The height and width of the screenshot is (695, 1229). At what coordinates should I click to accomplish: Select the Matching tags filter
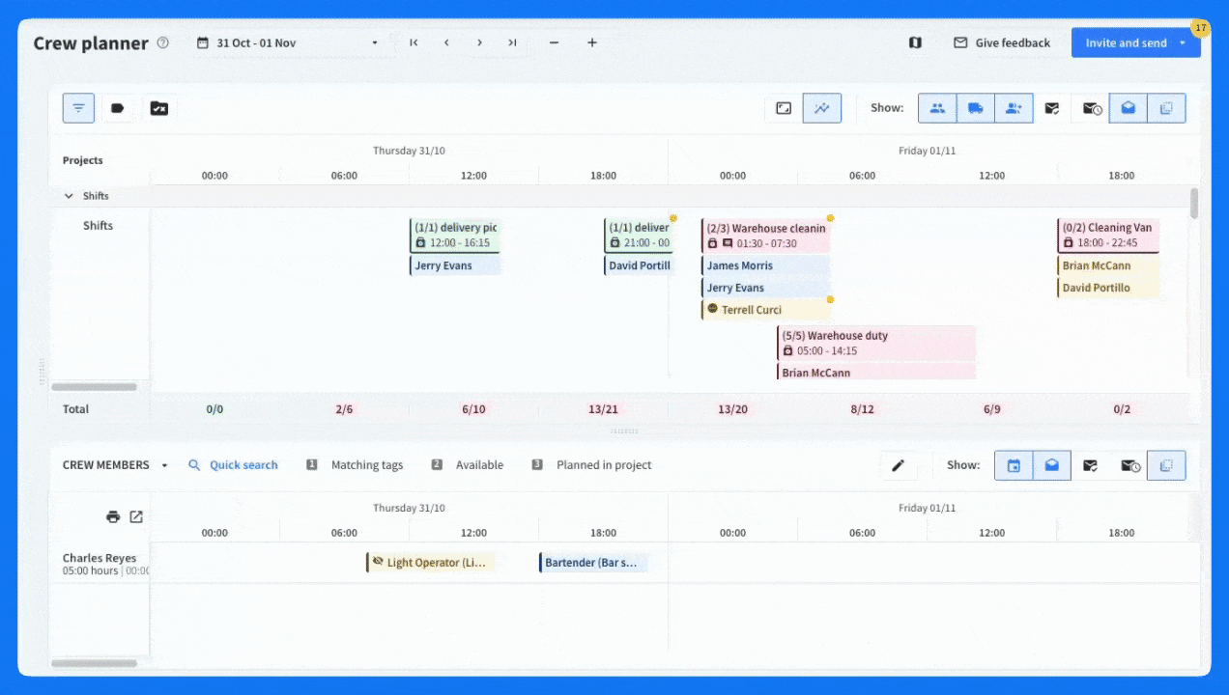(x=355, y=465)
